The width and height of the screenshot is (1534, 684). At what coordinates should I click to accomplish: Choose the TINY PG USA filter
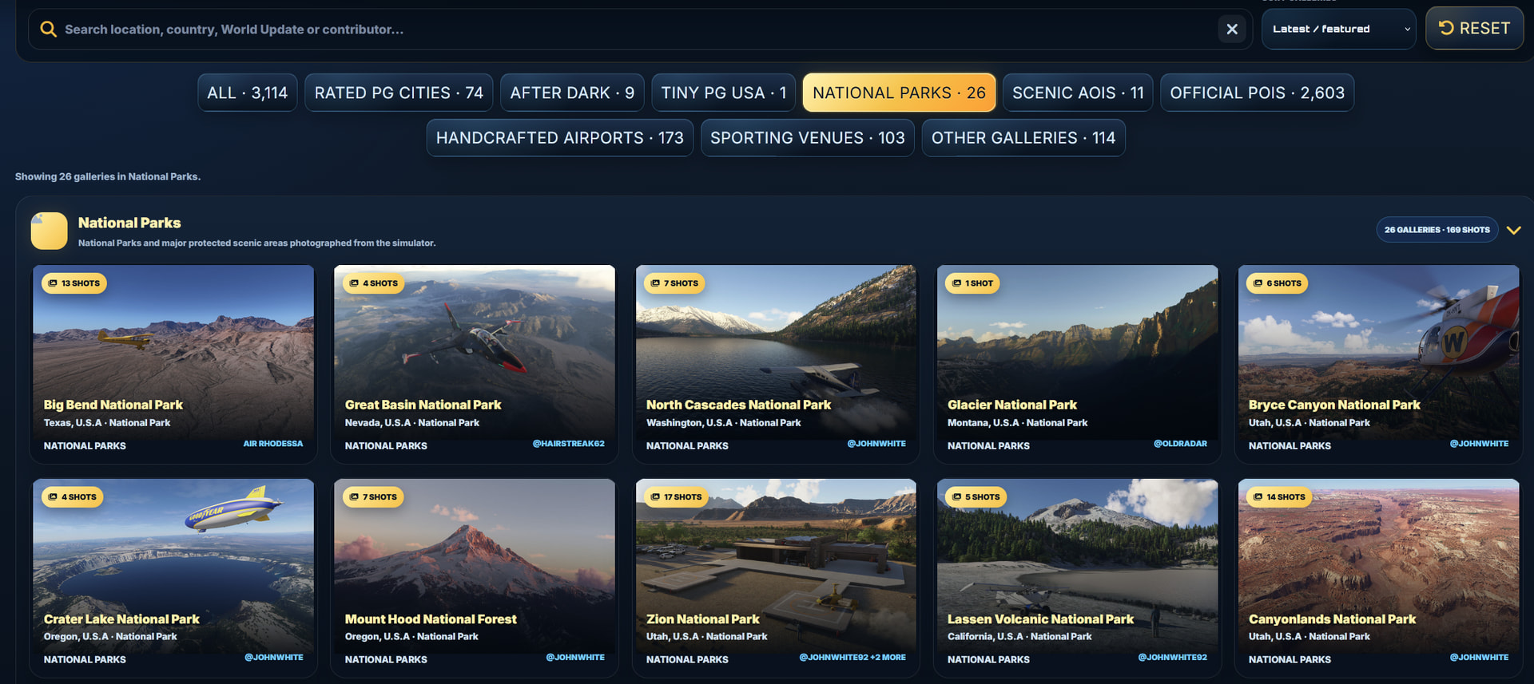(724, 93)
